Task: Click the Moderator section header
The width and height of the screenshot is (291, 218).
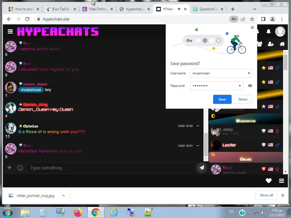Action: coord(246,119)
